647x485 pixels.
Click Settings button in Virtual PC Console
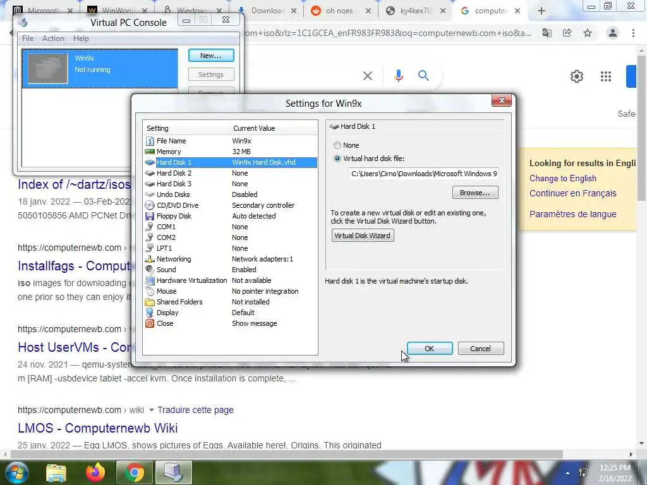point(211,75)
